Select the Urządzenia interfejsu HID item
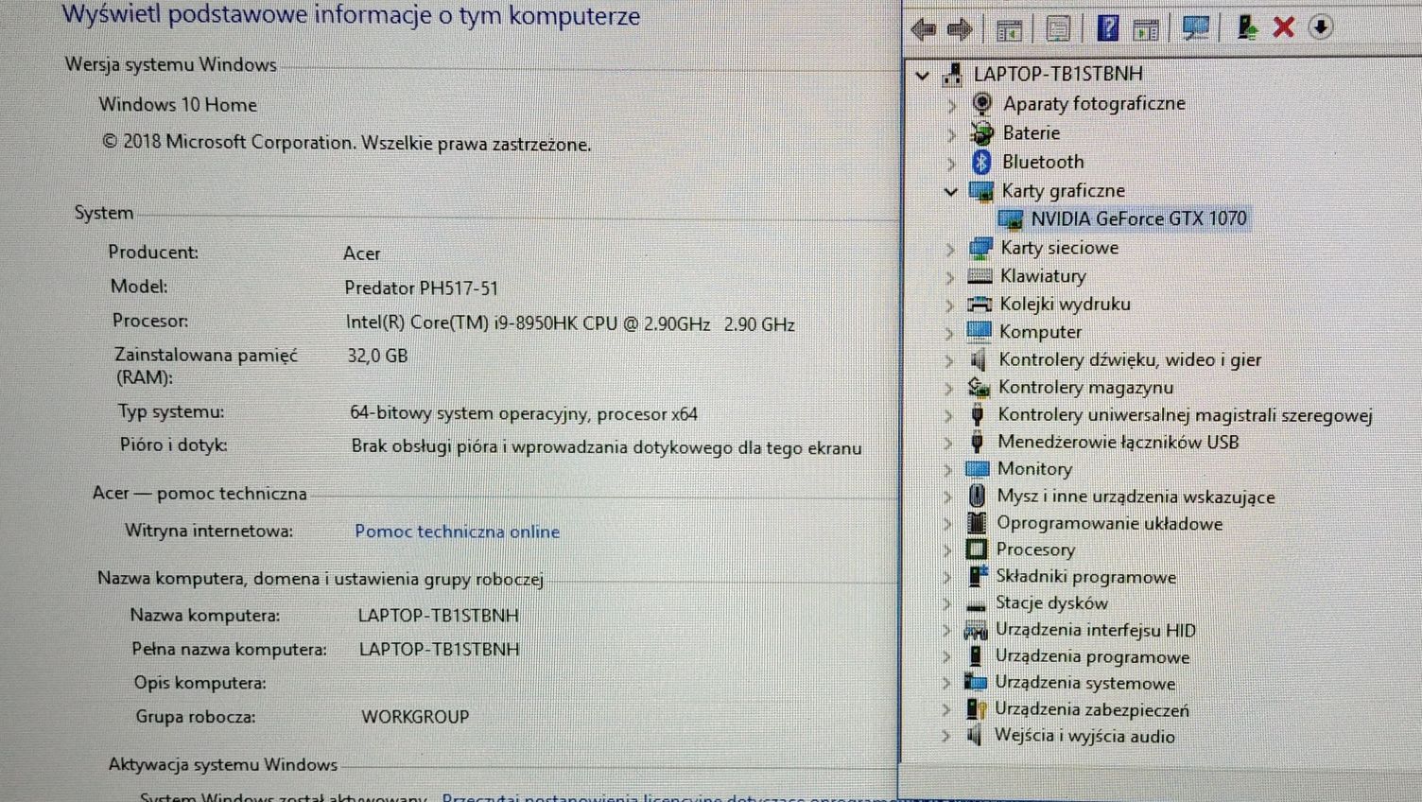This screenshot has width=1422, height=802. (x=1095, y=630)
